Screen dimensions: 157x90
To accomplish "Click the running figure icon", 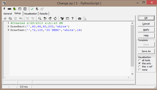I will coord(37,9).
